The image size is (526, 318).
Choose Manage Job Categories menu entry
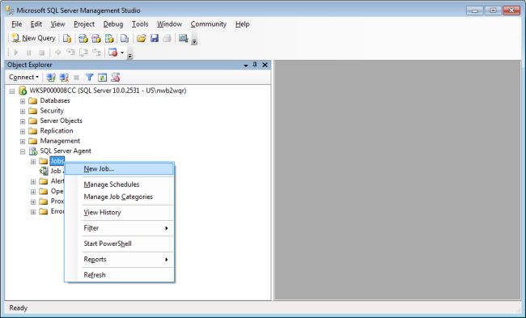pyautogui.click(x=120, y=197)
